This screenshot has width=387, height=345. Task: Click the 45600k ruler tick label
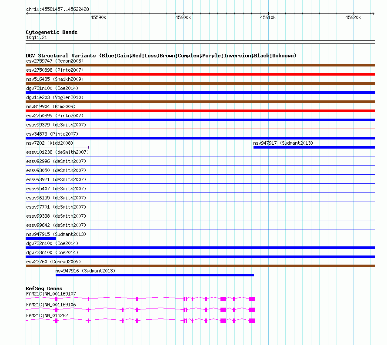pyautogui.click(x=183, y=17)
